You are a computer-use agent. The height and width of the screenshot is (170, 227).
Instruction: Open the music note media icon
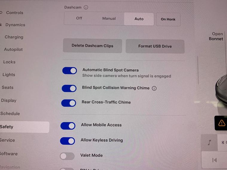coord(209,143)
